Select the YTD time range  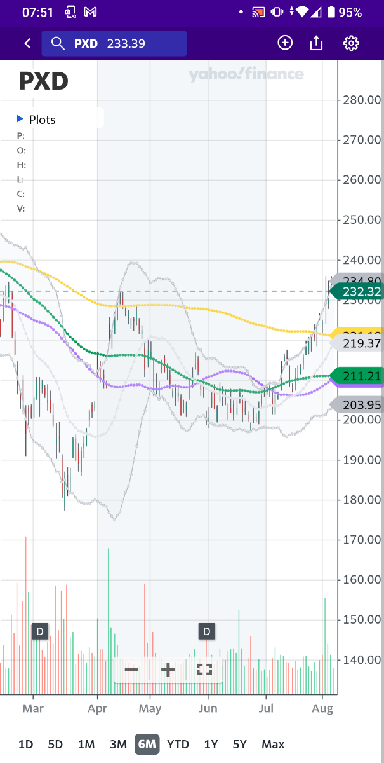pyautogui.click(x=178, y=744)
